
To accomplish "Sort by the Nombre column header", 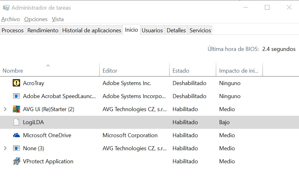I will point(13,71).
